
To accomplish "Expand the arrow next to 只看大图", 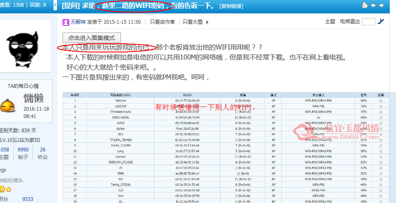I will (x=207, y=22).
